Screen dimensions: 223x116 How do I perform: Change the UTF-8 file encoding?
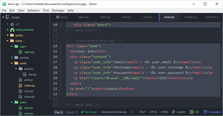pyautogui.click(x=153, y=112)
